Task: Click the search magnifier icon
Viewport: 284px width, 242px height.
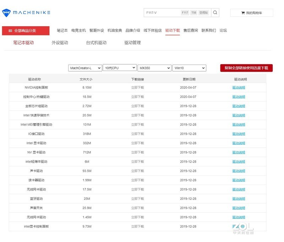Action: tap(215, 13)
